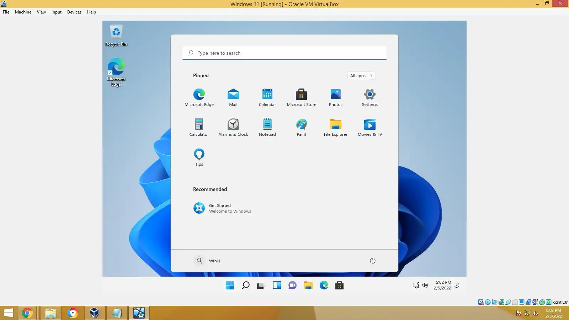
Task: Open Microsoft Edge from the pinned apps
Action: click(x=199, y=97)
